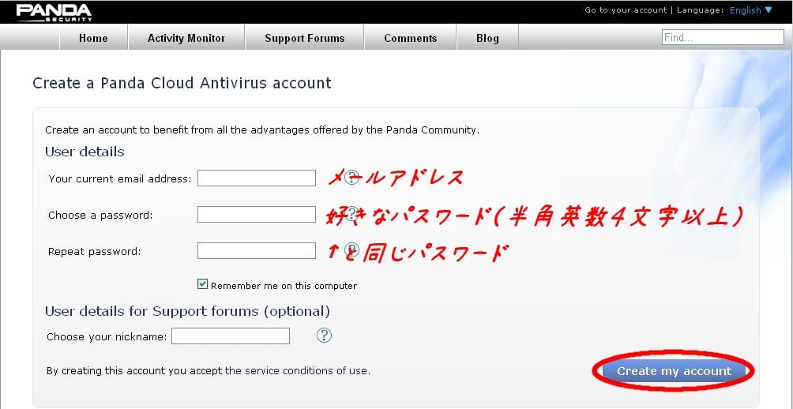Click the Panda Security logo
The width and height of the screenshot is (793, 409).
pos(54,12)
